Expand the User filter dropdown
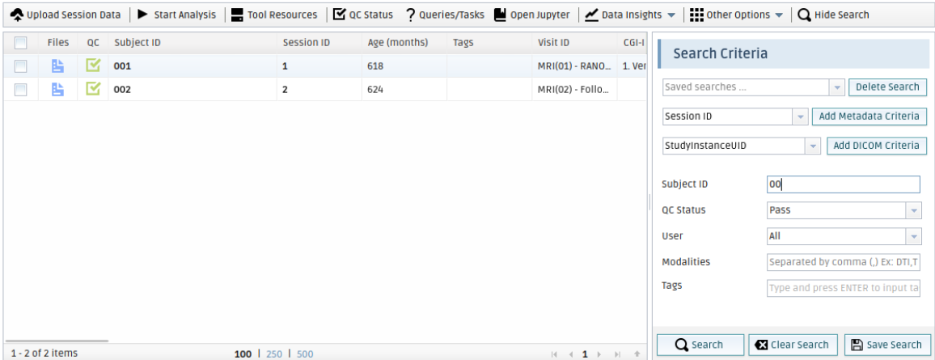This screenshot has height=360, width=935. pyautogui.click(x=913, y=236)
